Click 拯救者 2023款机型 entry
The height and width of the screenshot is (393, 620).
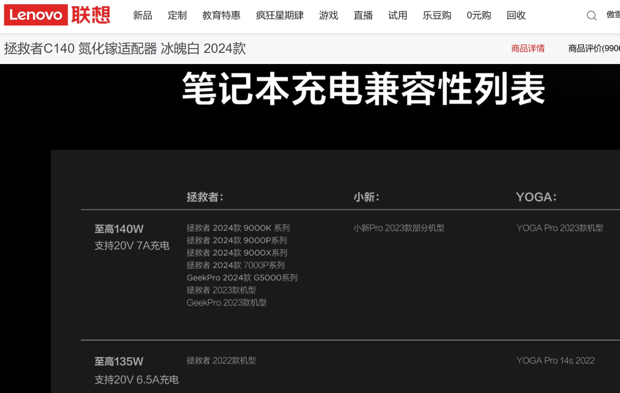click(221, 290)
